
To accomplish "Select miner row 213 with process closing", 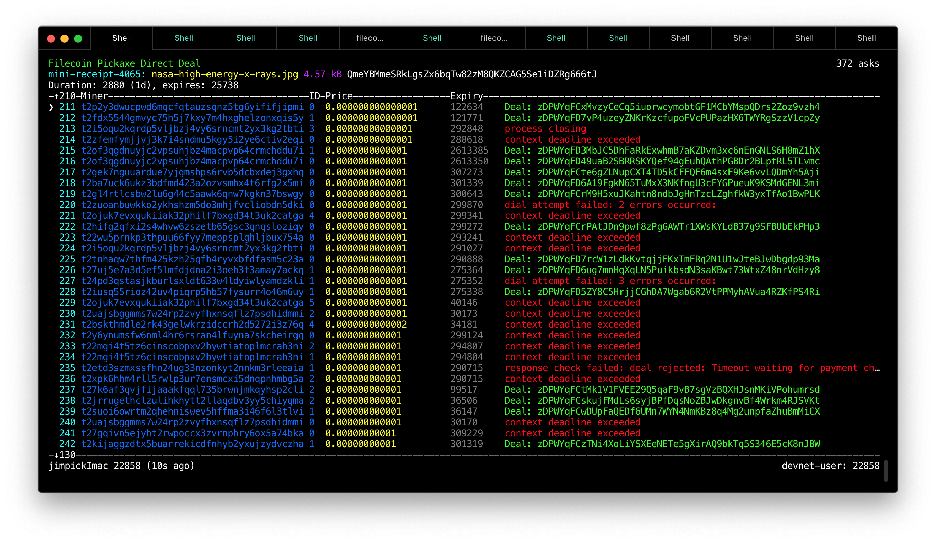I will pyautogui.click(x=192, y=129).
